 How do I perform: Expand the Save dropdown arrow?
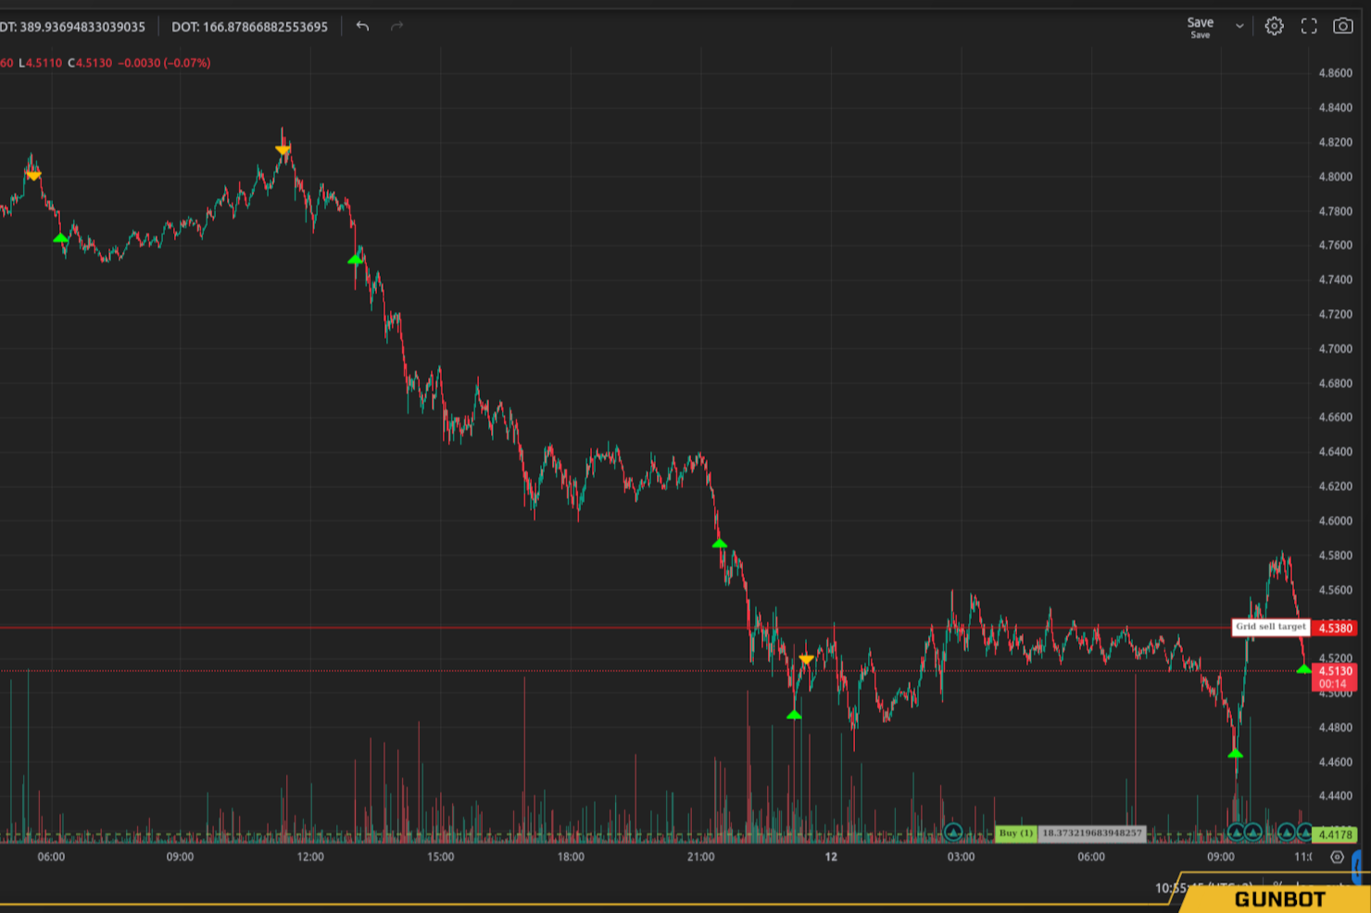coord(1239,27)
